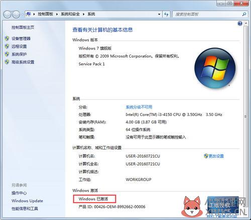Click inside the 搜索控制面板 search box
The height and width of the screenshot is (220, 251).
(x=207, y=14)
